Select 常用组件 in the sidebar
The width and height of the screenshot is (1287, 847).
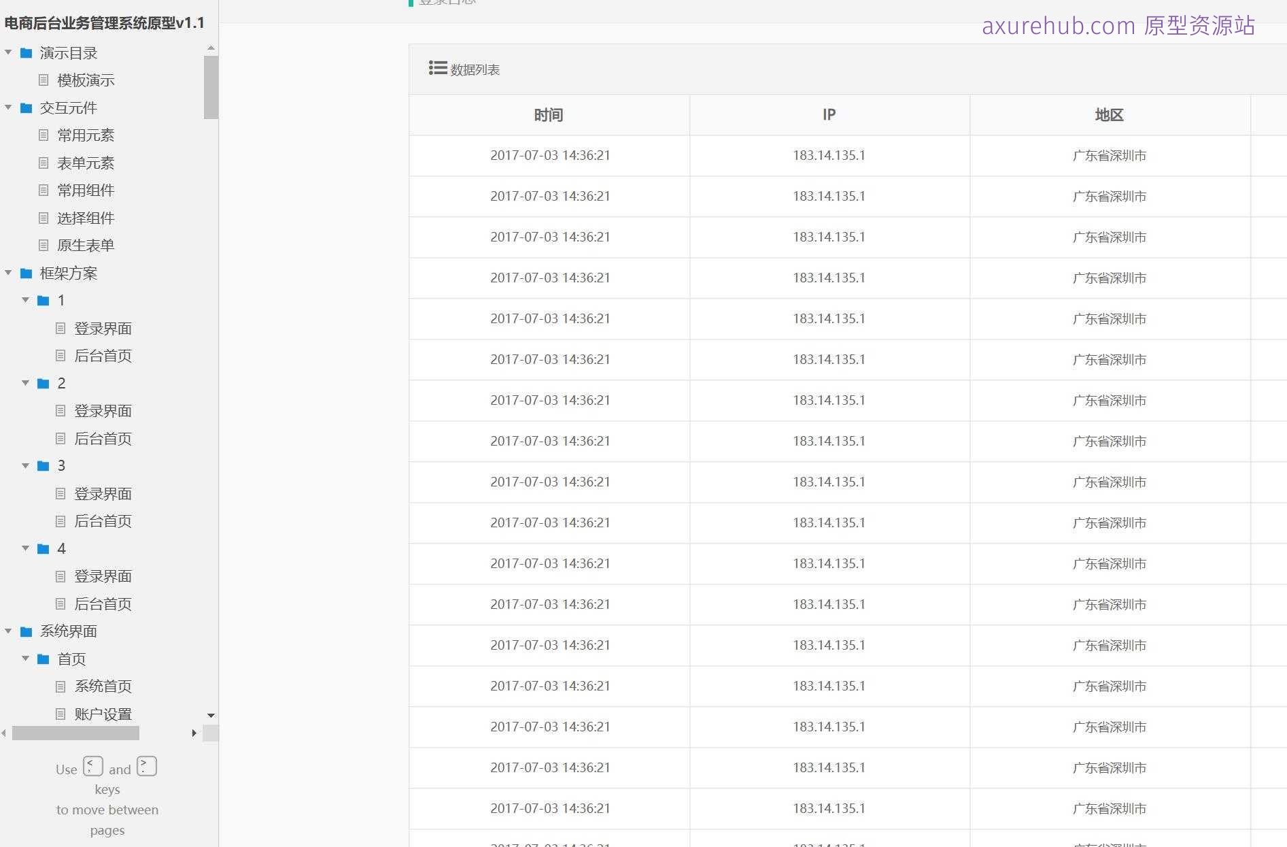(87, 190)
